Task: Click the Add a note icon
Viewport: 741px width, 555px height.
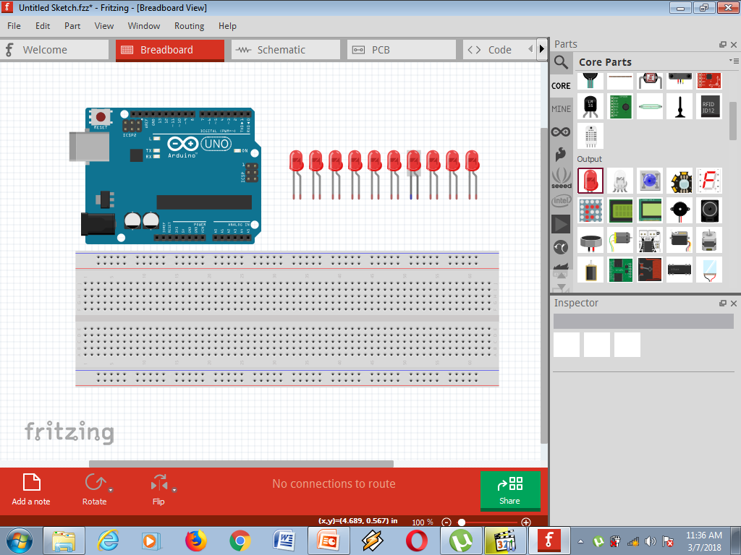Action: pos(32,482)
